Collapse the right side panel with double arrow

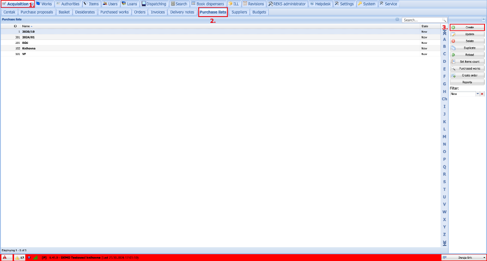tap(483, 19)
